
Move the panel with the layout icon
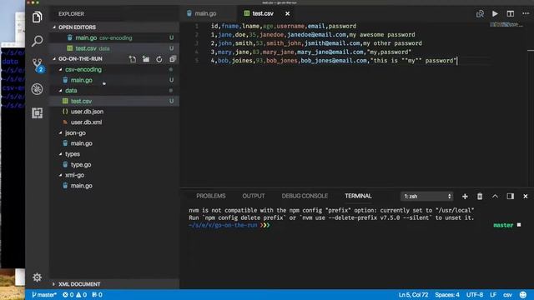510,197
